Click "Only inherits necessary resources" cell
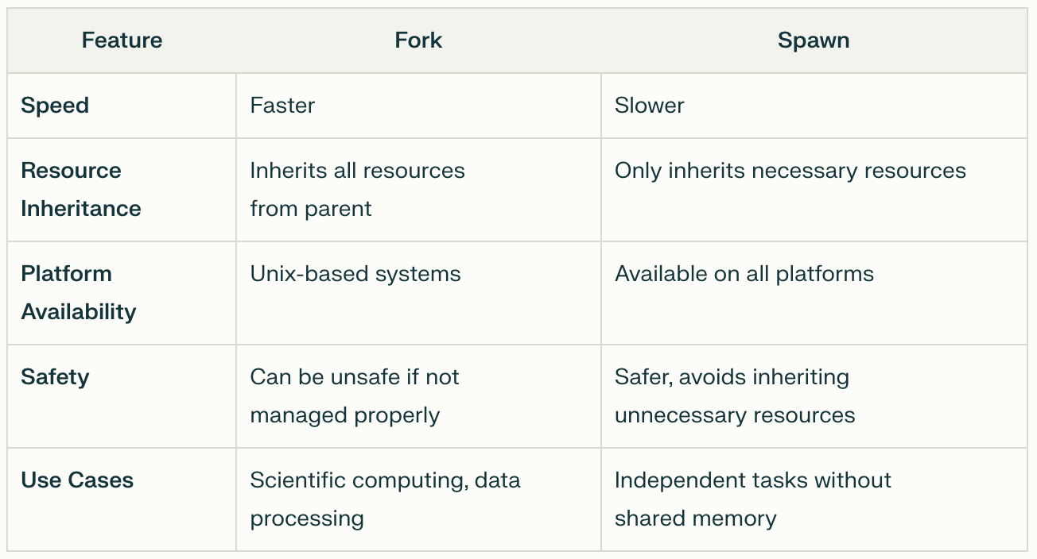The image size is (1037, 559). tap(790, 171)
